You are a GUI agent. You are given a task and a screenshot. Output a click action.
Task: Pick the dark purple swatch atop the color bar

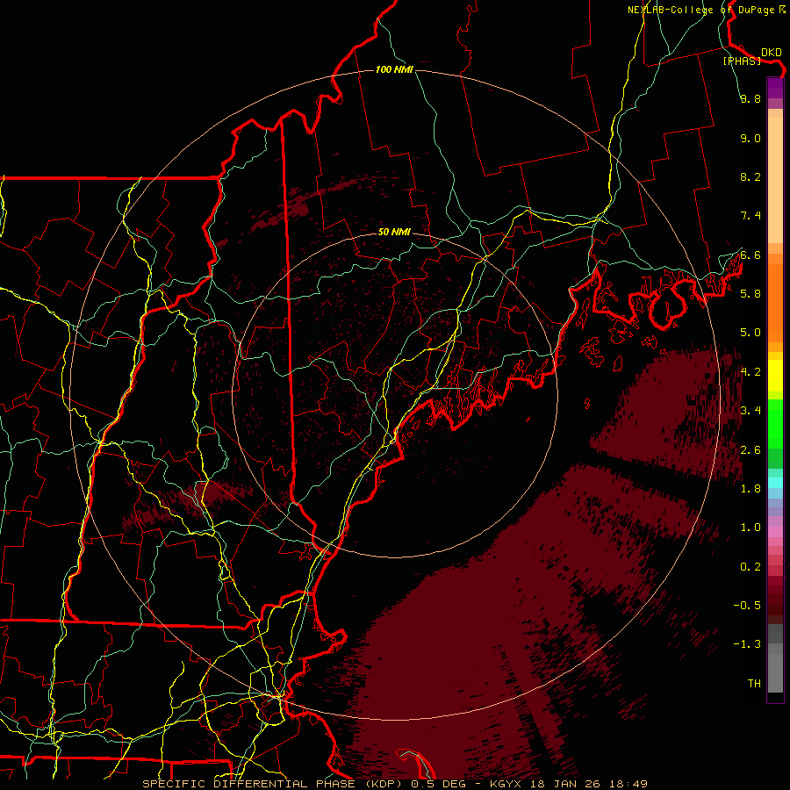coord(775,84)
